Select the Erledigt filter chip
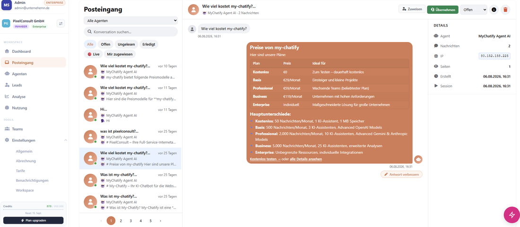Screen dimensions: 520x227 point(149,44)
